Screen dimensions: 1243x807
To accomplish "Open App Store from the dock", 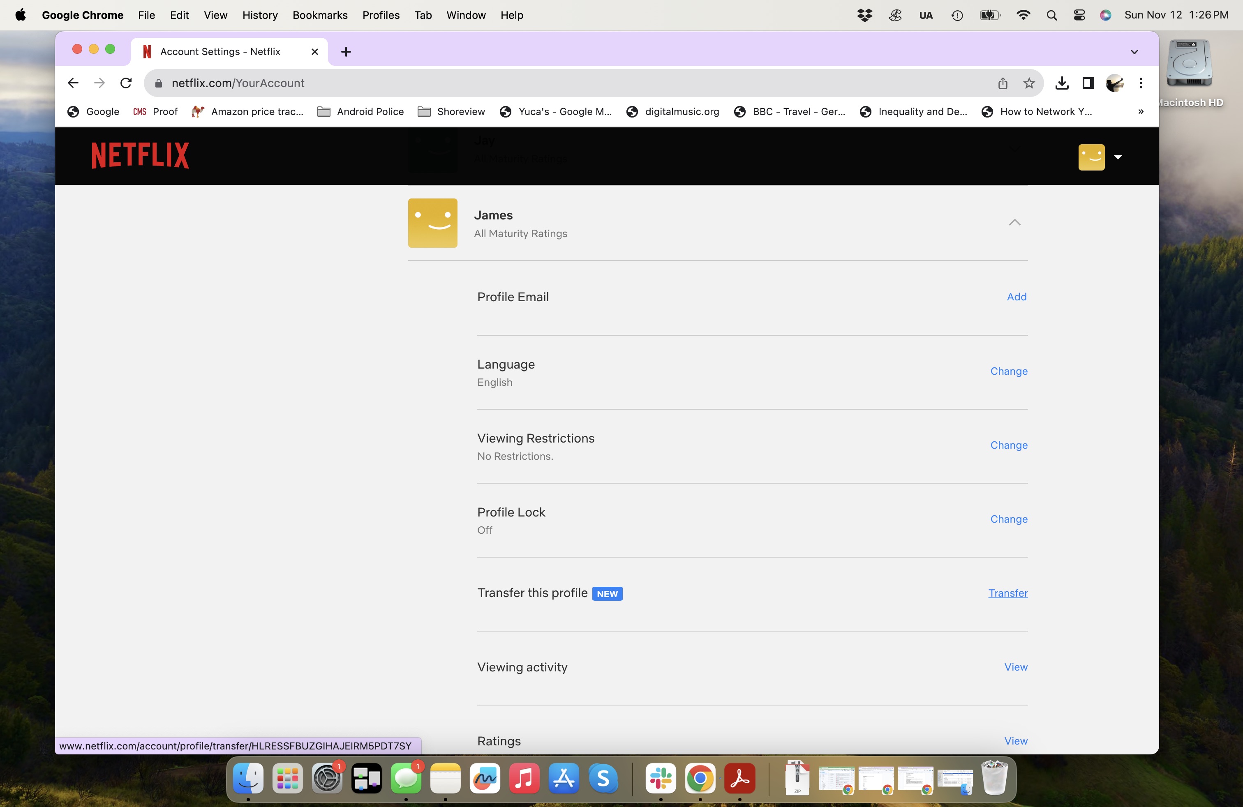I will (x=564, y=778).
